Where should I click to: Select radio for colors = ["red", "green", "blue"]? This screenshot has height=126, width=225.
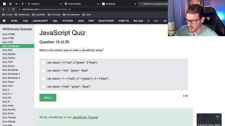point(43,86)
